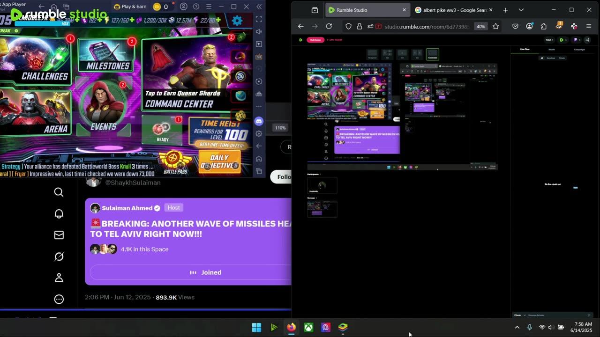This screenshot has width=600, height=337.
Task: Click the @ShaykhSulaiman handle
Action: click(133, 183)
